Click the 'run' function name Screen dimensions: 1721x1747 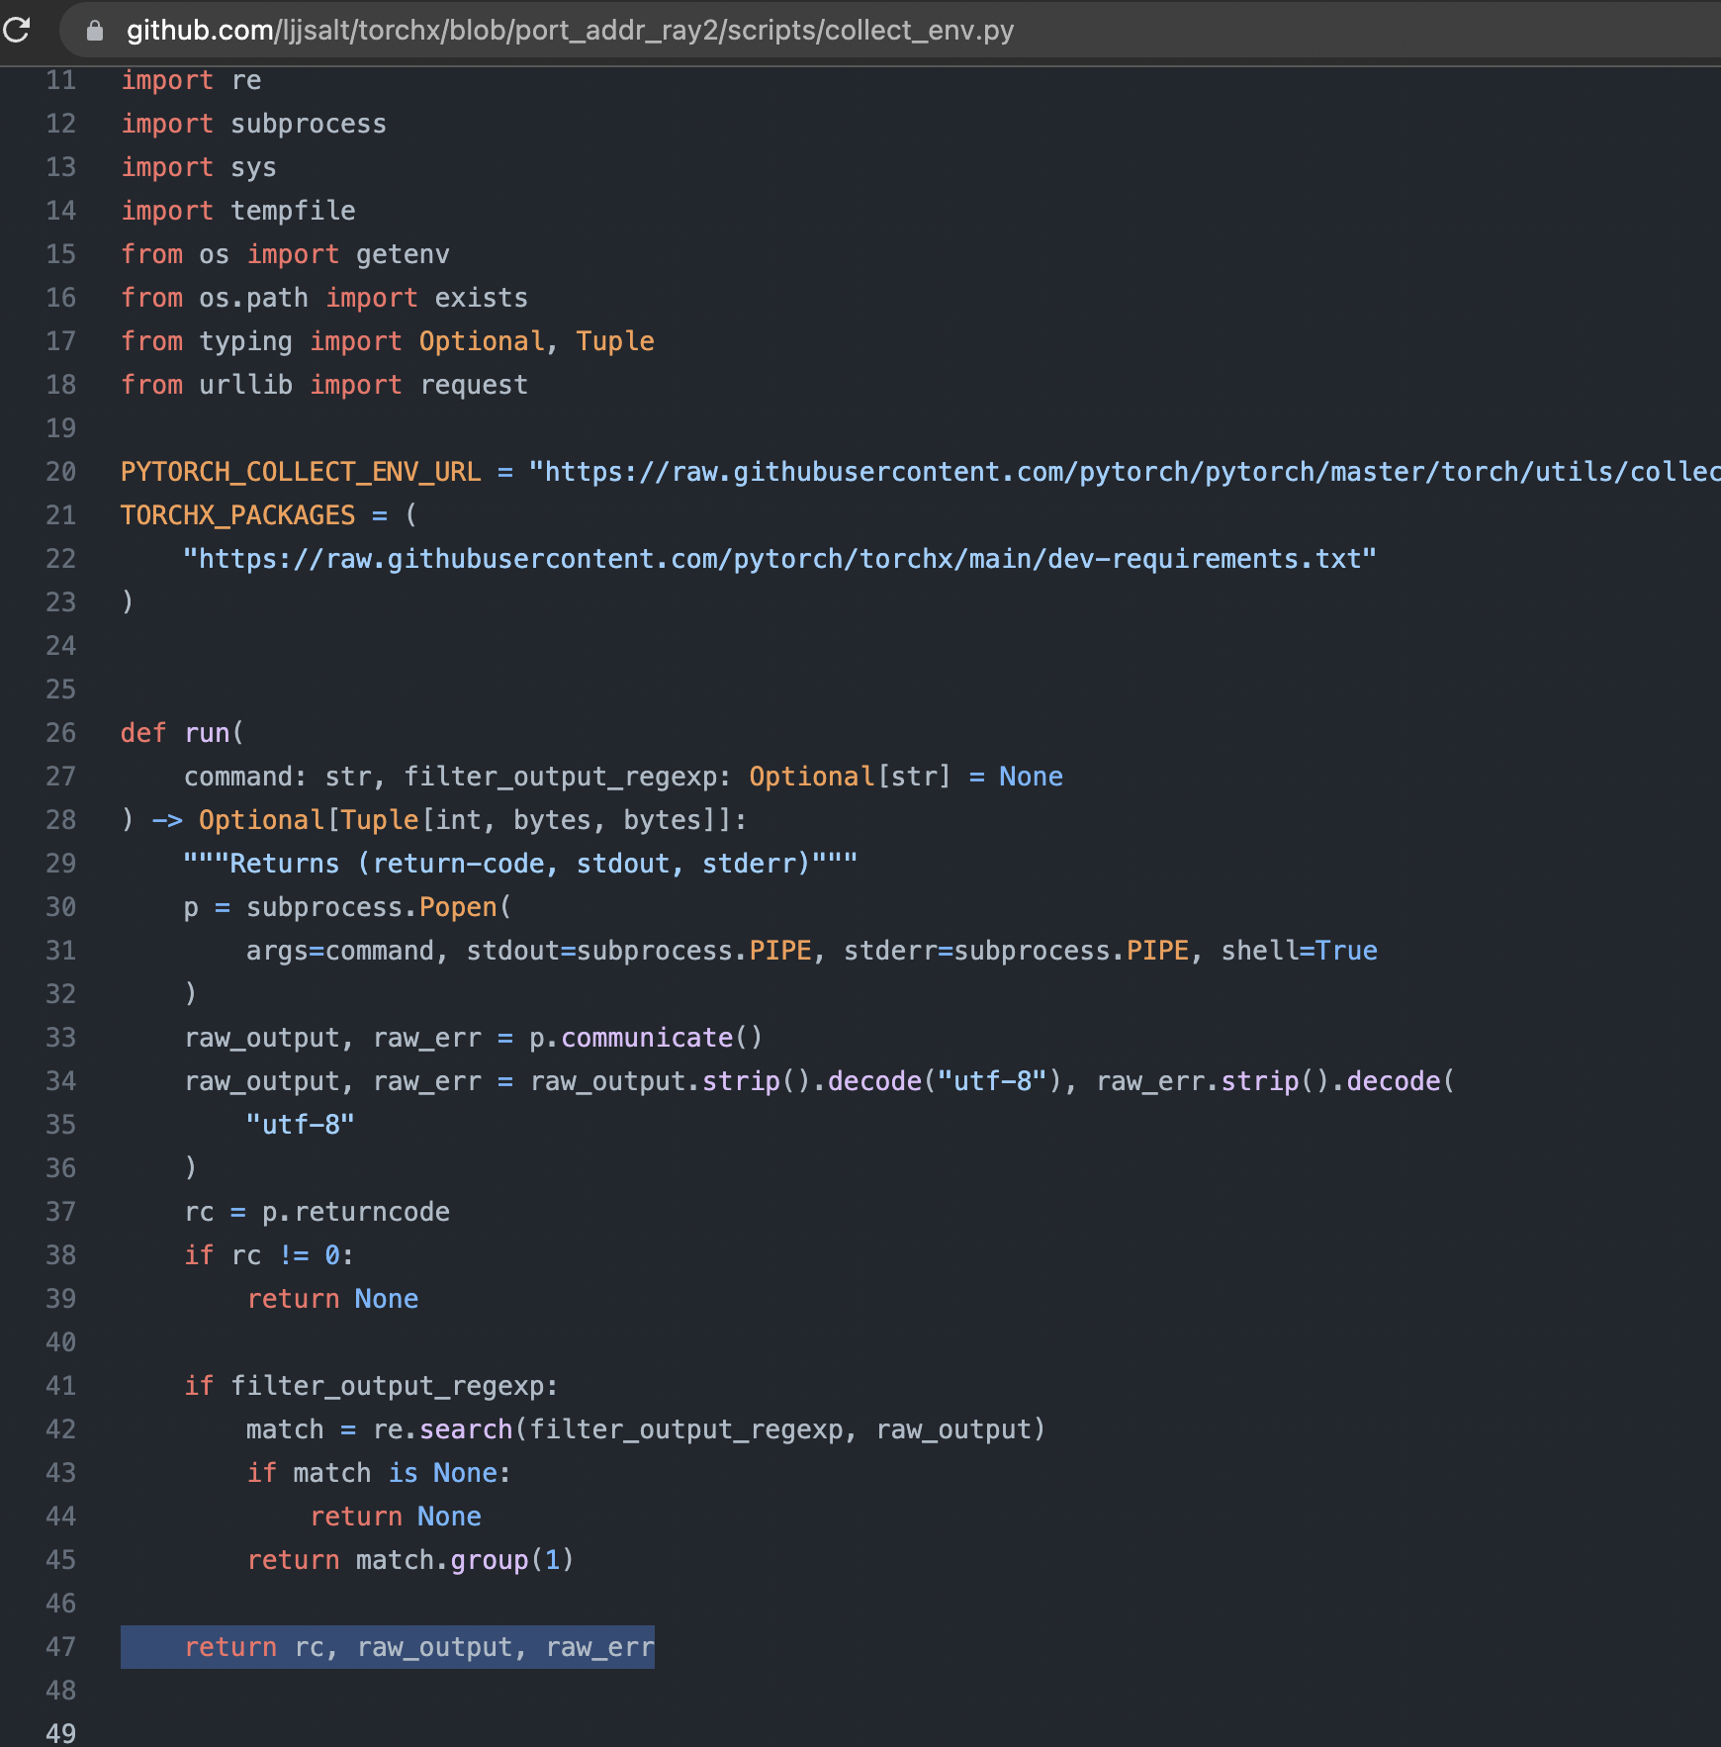tap(207, 733)
